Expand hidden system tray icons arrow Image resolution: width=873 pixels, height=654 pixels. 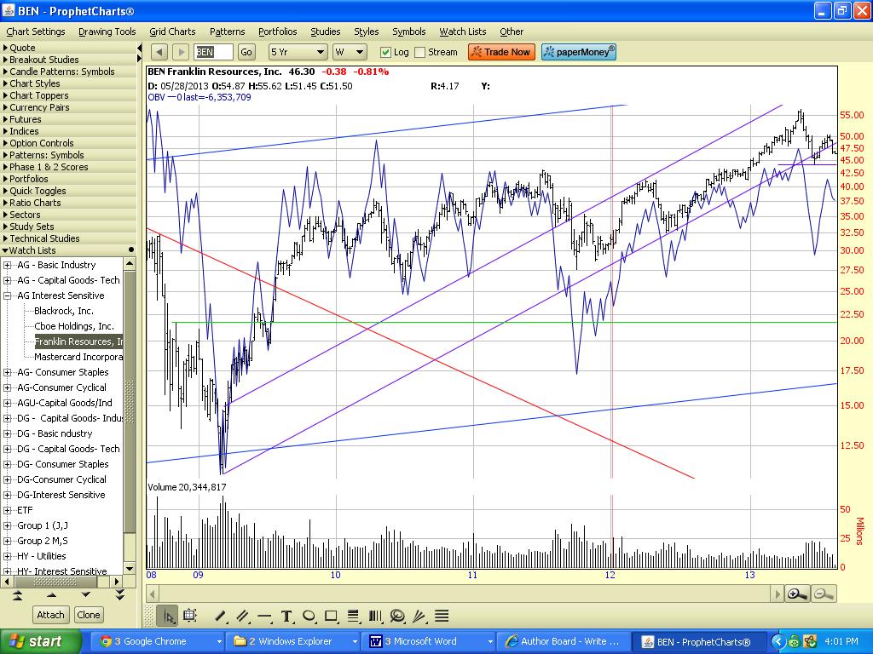point(778,642)
